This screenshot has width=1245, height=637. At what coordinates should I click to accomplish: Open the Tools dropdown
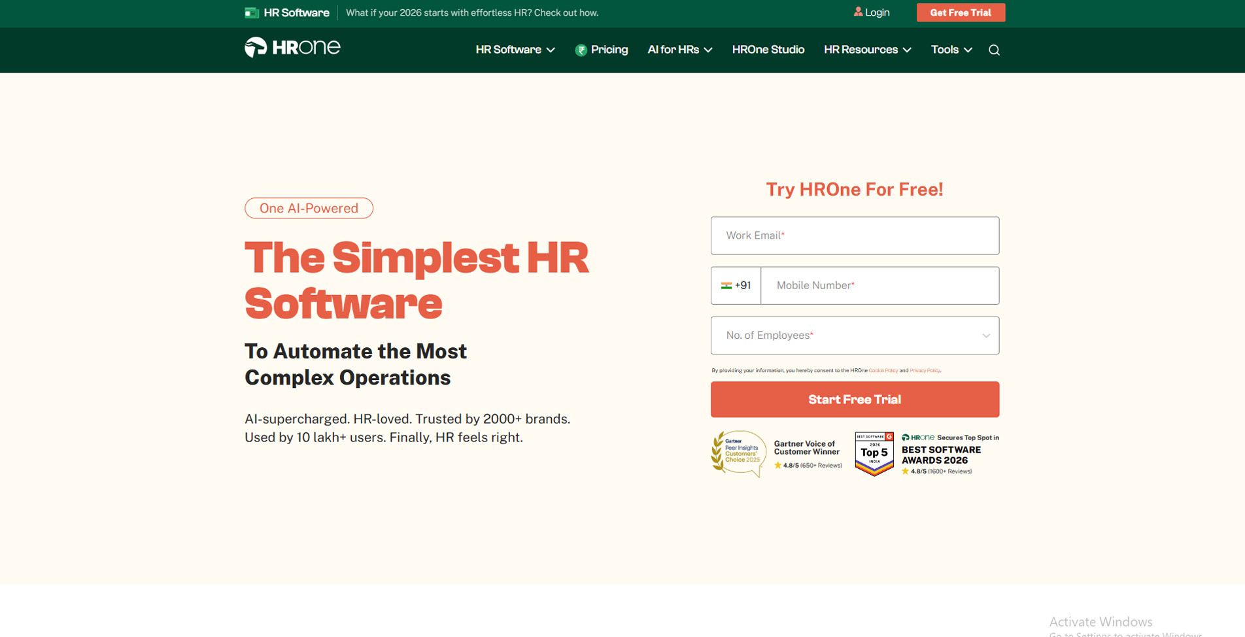(x=951, y=50)
